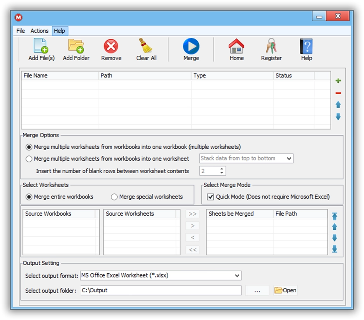Toggle the Quick Mode checkbox
364x320 pixels.
click(210, 197)
